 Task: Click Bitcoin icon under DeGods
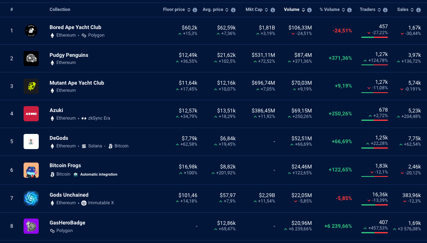(110, 146)
